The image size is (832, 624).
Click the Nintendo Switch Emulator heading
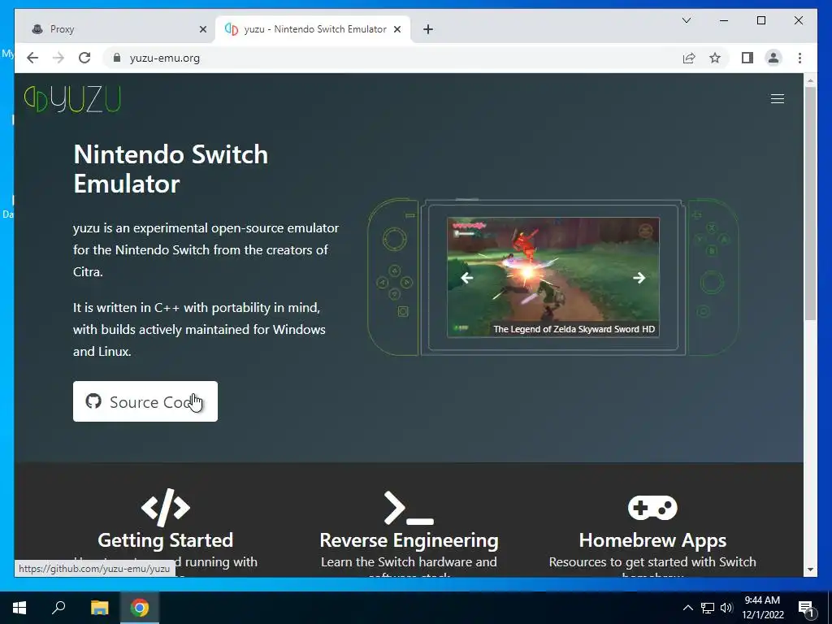171,169
